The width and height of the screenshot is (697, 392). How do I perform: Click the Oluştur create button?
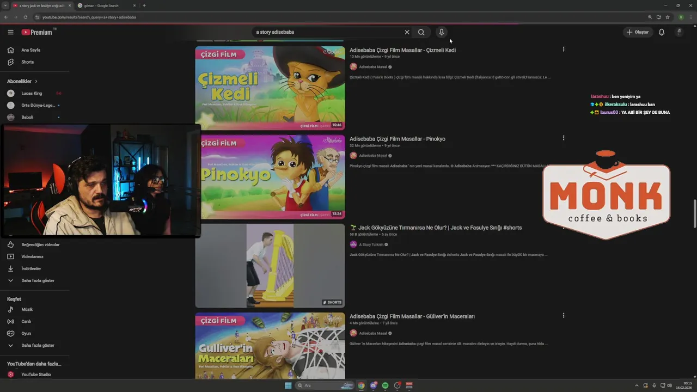click(x=638, y=32)
